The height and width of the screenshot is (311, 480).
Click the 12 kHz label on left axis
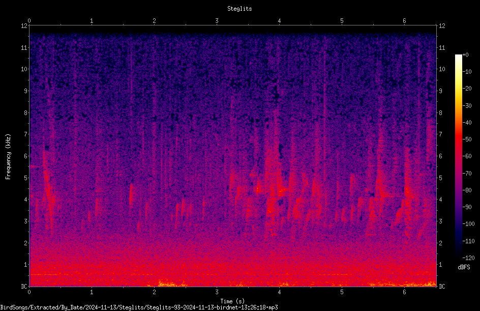24,26
